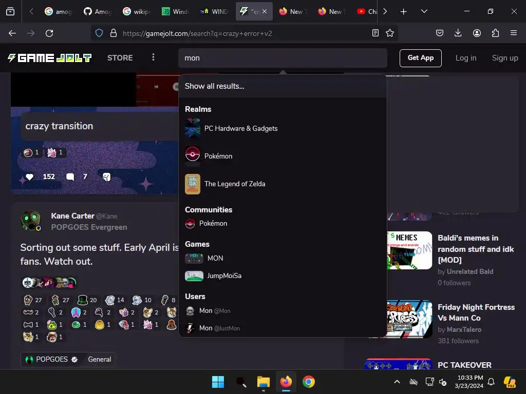Open the Pokémon realm result
This screenshot has width=526, height=394.
283,156
